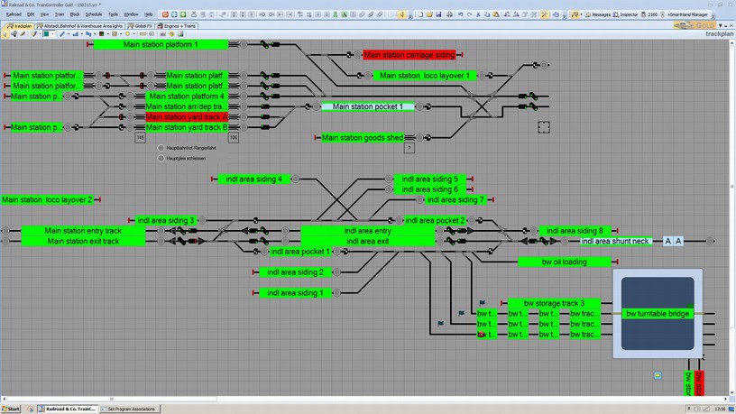Open the Railroad menu
Image resolution: width=736 pixels, height=414 pixels.
14,14
